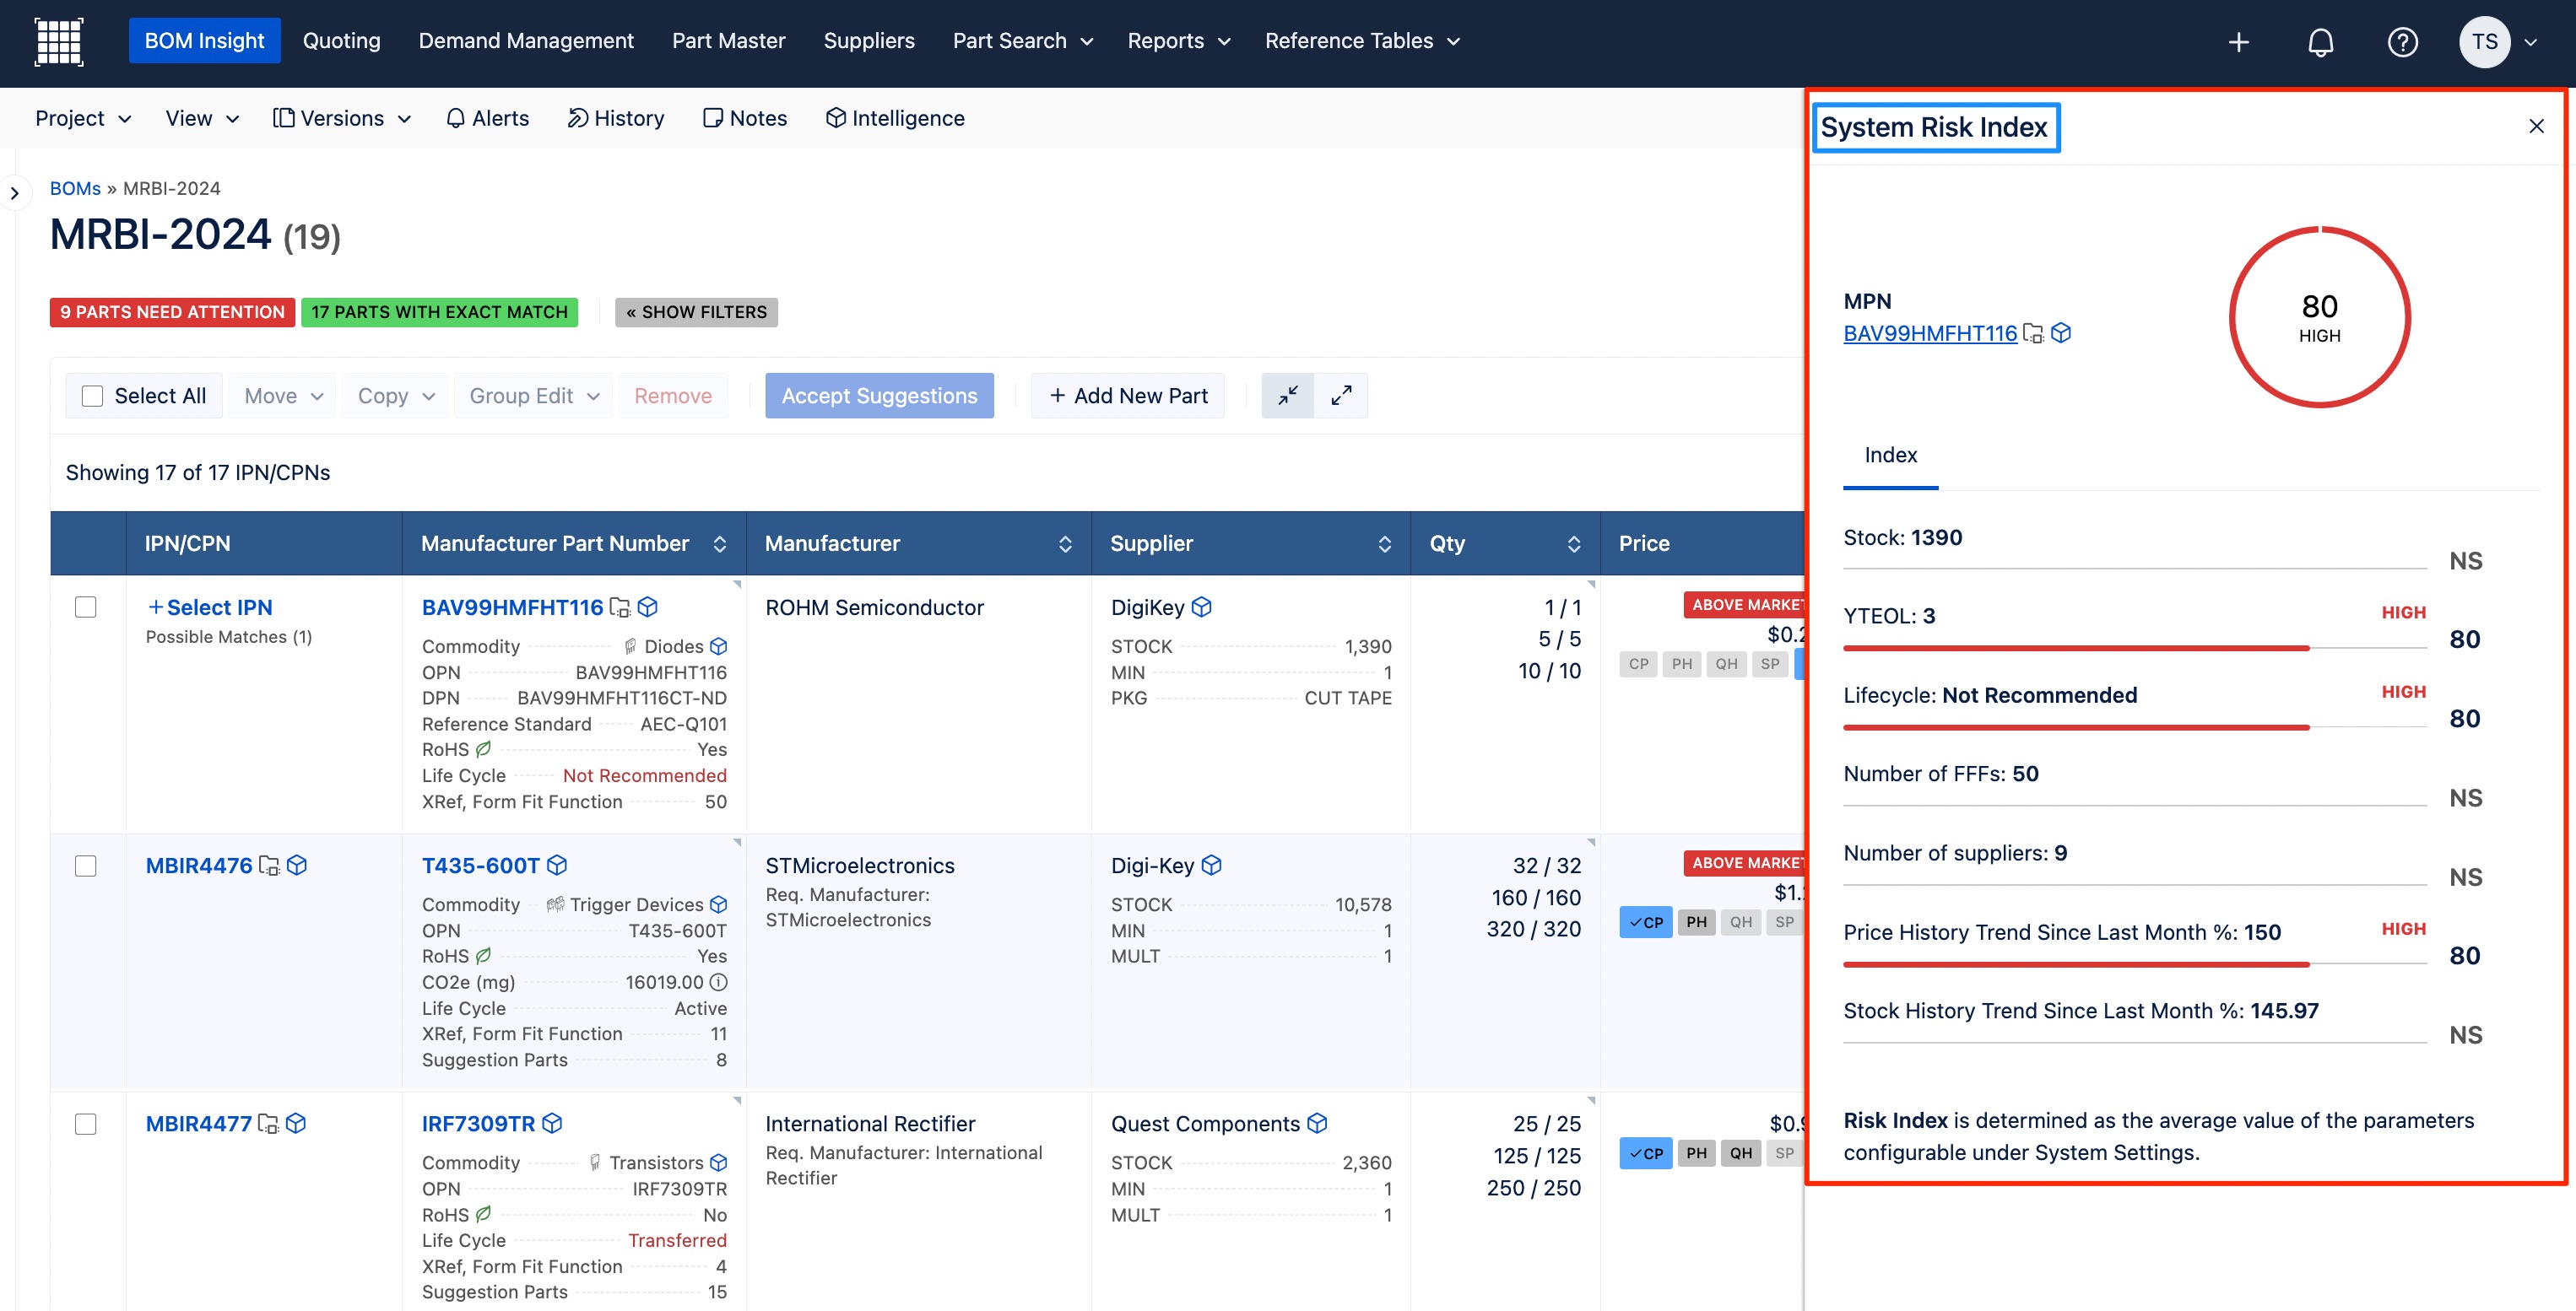Click Accept Suggestions button
This screenshot has width=2576, height=1311.
pos(879,396)
